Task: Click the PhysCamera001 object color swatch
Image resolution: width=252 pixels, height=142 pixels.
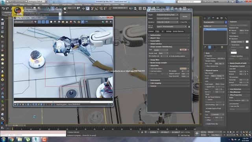Action: pyautogui.click(x=226, y=22)
